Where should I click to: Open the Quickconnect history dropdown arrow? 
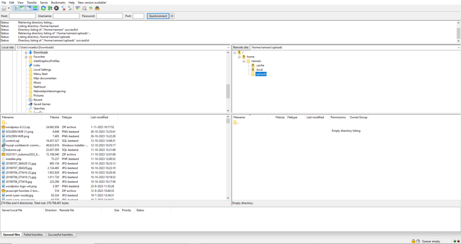point(172,16)
